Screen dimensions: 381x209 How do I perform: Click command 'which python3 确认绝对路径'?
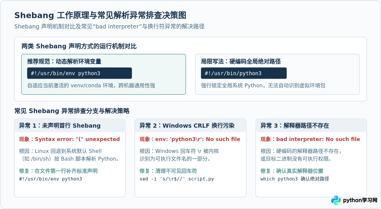(295, 179)
